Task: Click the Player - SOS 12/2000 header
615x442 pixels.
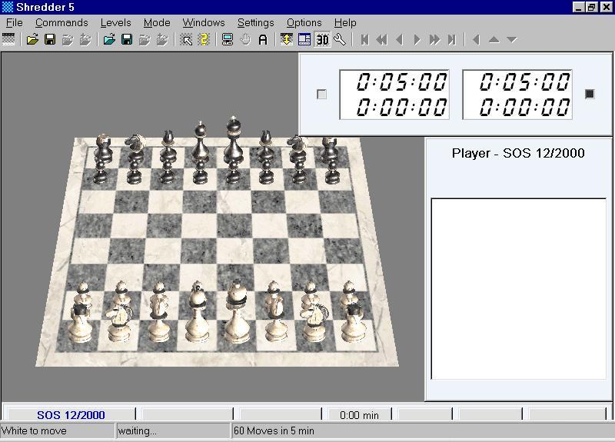Action: click(518, 153)
